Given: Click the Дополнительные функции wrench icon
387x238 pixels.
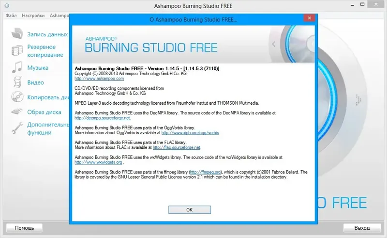Looking at the screenshot, I should pyautogui.click(x=17, y=128).
